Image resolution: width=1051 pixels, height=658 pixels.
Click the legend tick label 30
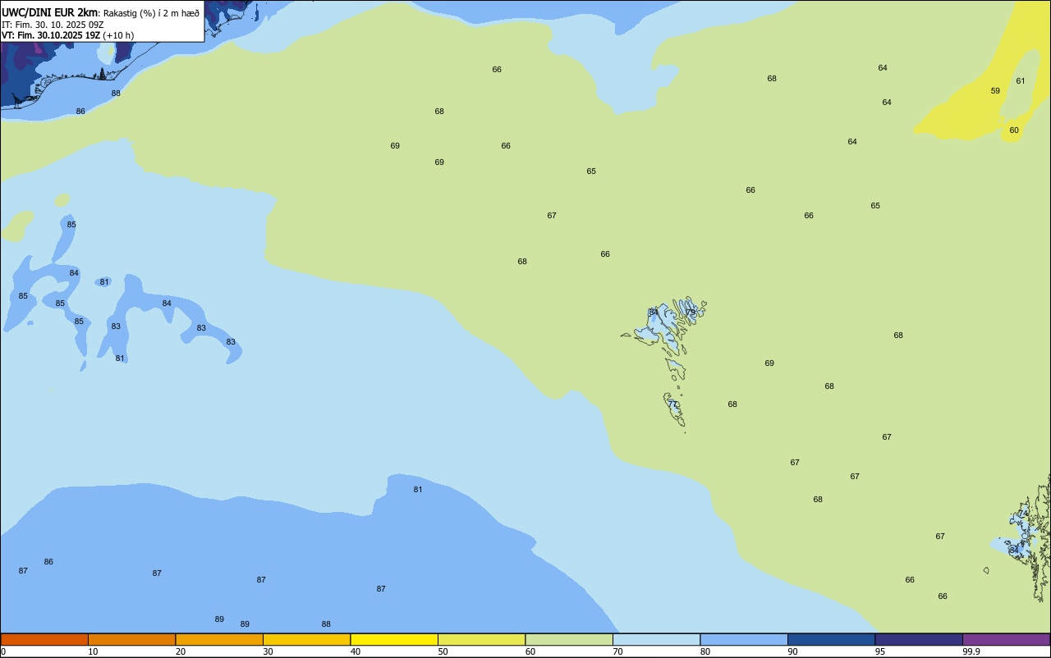click(x=268, y=651)
